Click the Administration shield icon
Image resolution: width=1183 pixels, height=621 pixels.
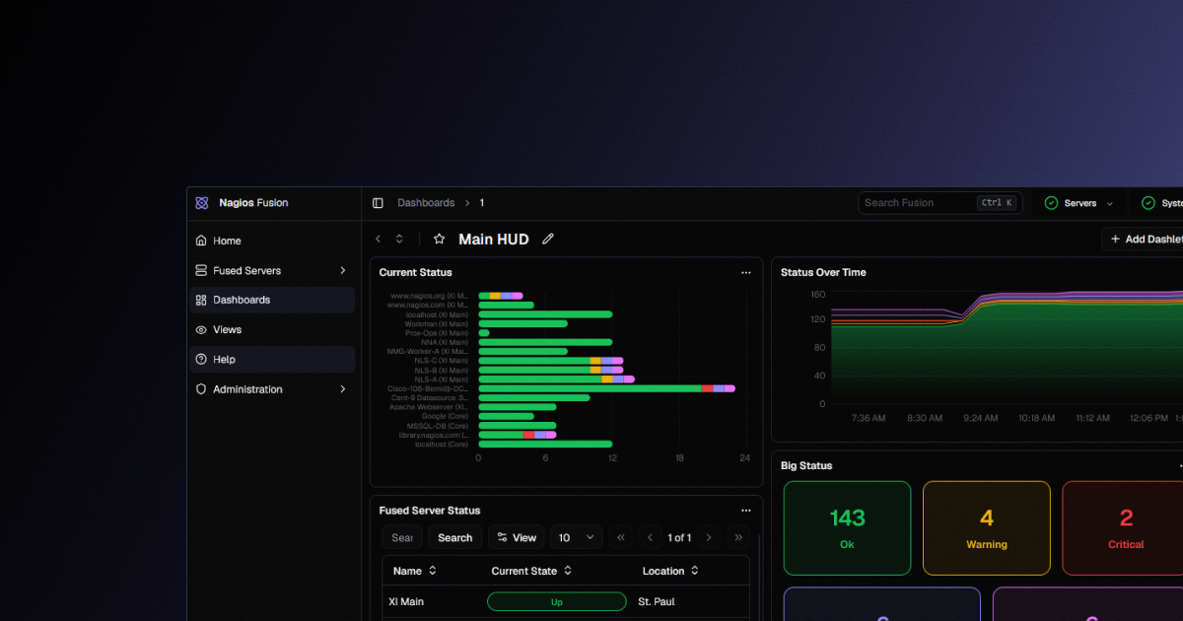(x=201, y=389)
